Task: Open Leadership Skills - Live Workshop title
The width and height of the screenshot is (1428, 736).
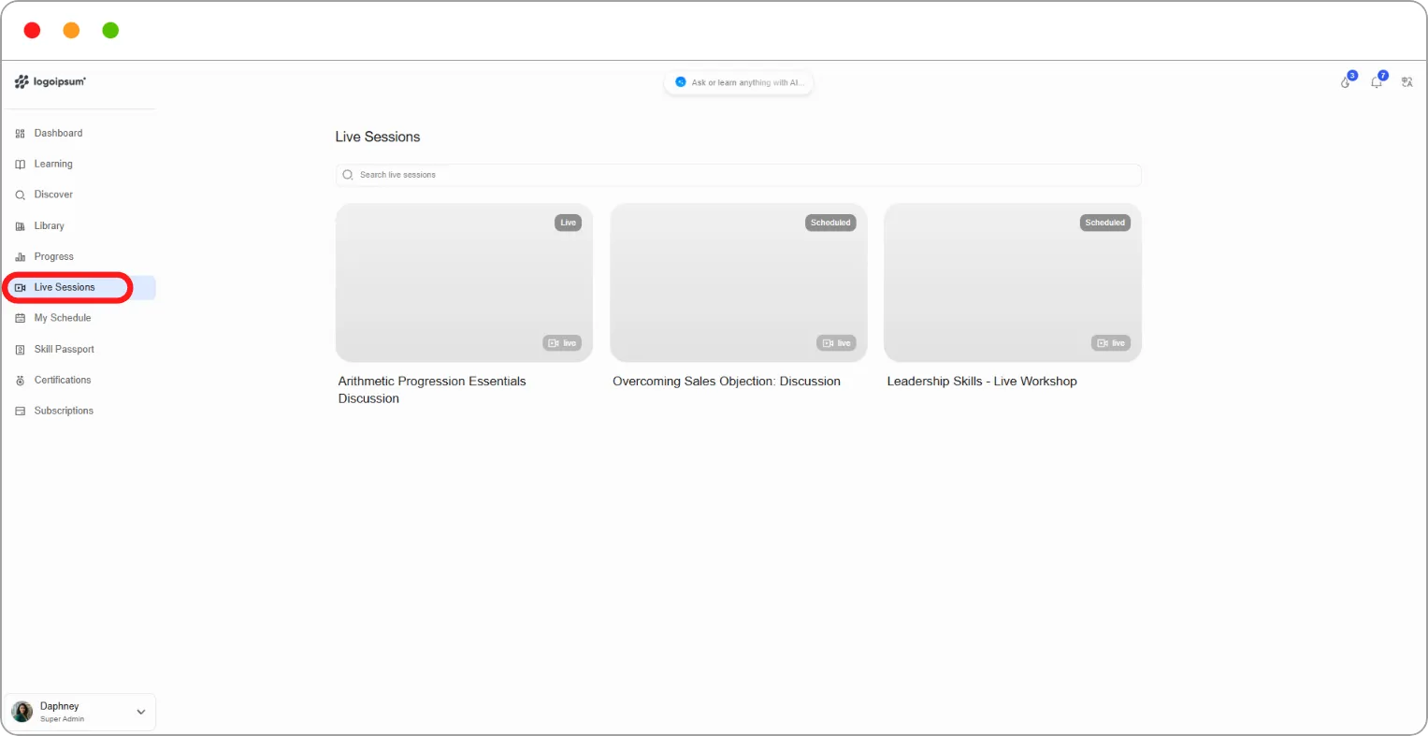Action: click(x=982, y=382)
